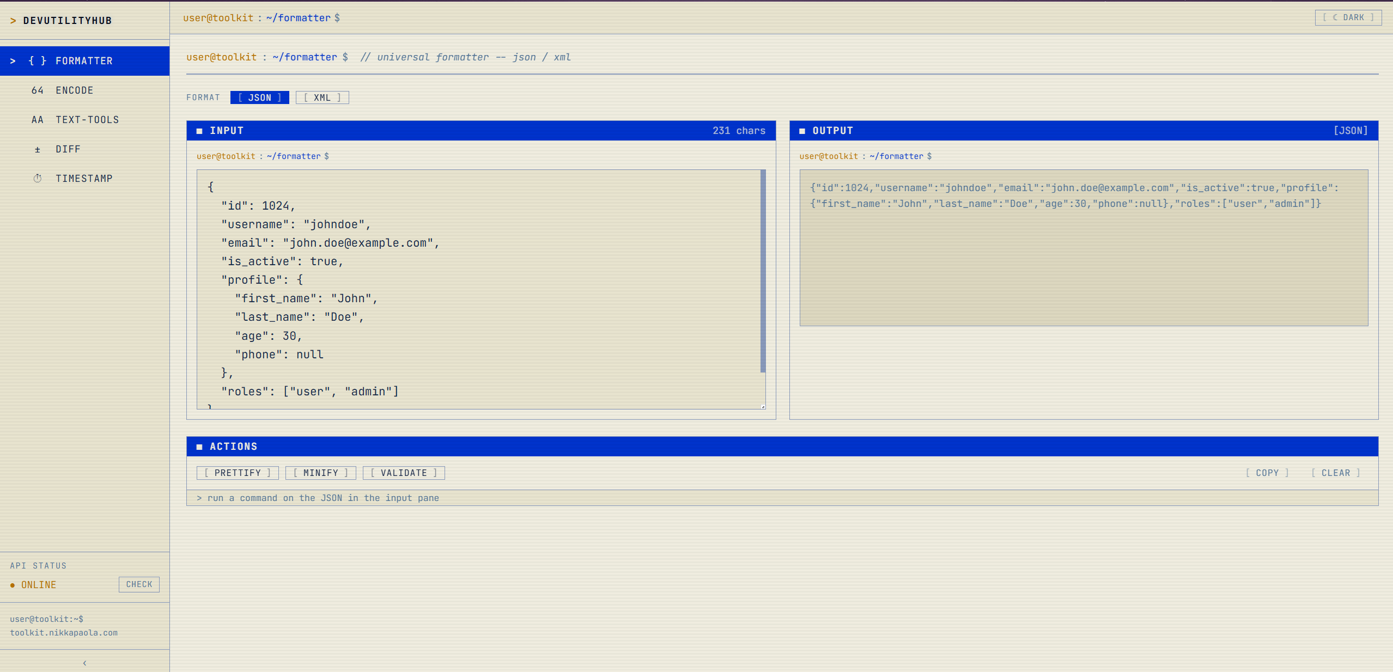Collapse the sidebar with the chevron
The height and width of the screenshot is (672, 1393).
[x=84, y=663]
